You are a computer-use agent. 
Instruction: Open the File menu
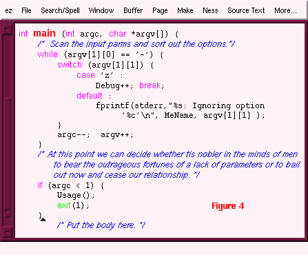pos(26,10)
